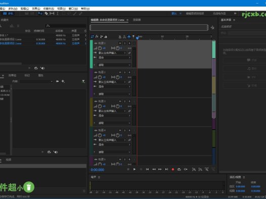The width and height of the screenshot is (266, 199).
Task: Adjust track 1 volume knob
Action: (x=100, y=48)
